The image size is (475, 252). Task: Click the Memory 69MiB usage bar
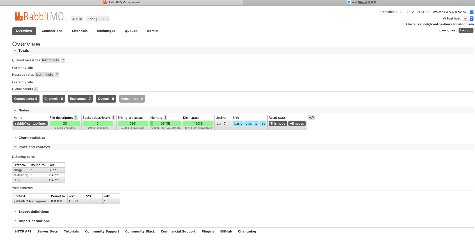[x=166, y=124]
